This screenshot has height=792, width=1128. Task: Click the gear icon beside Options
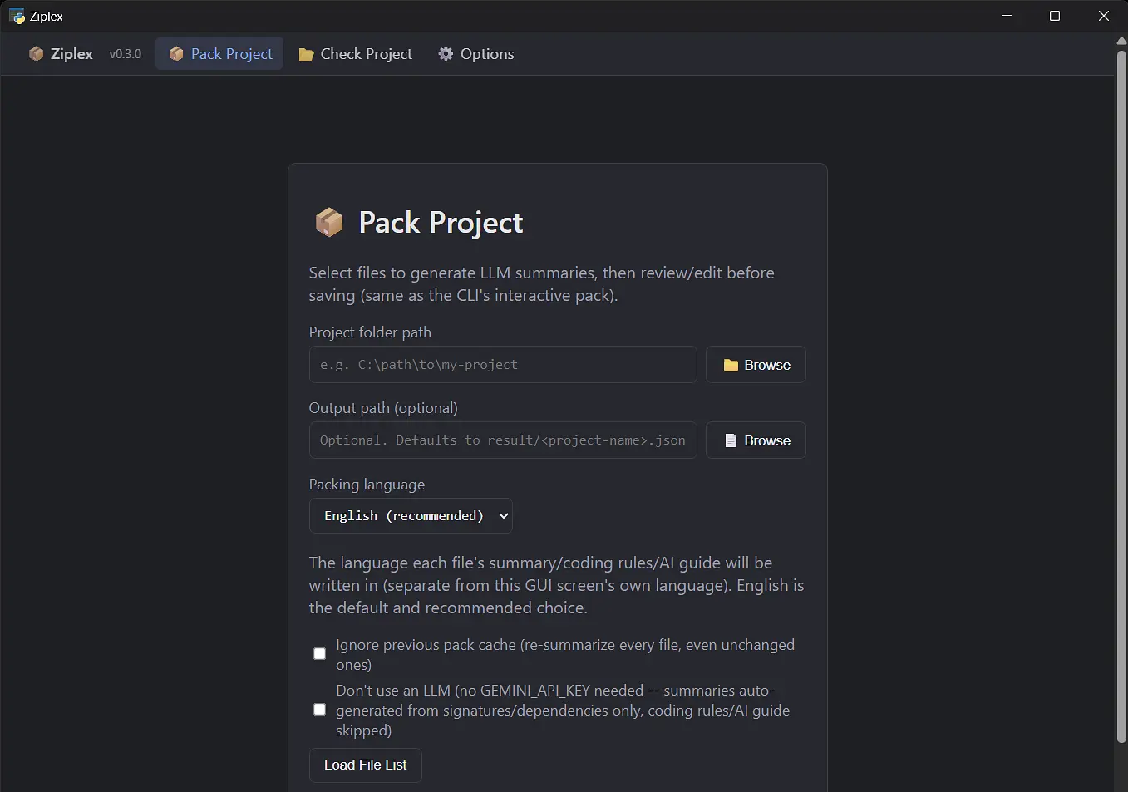click(x=446, y=54)
